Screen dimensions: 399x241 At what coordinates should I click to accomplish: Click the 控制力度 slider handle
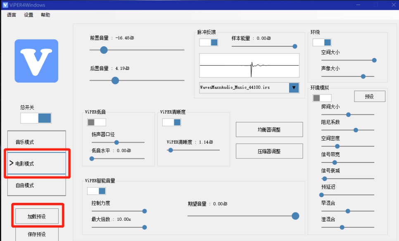[145, 211]
